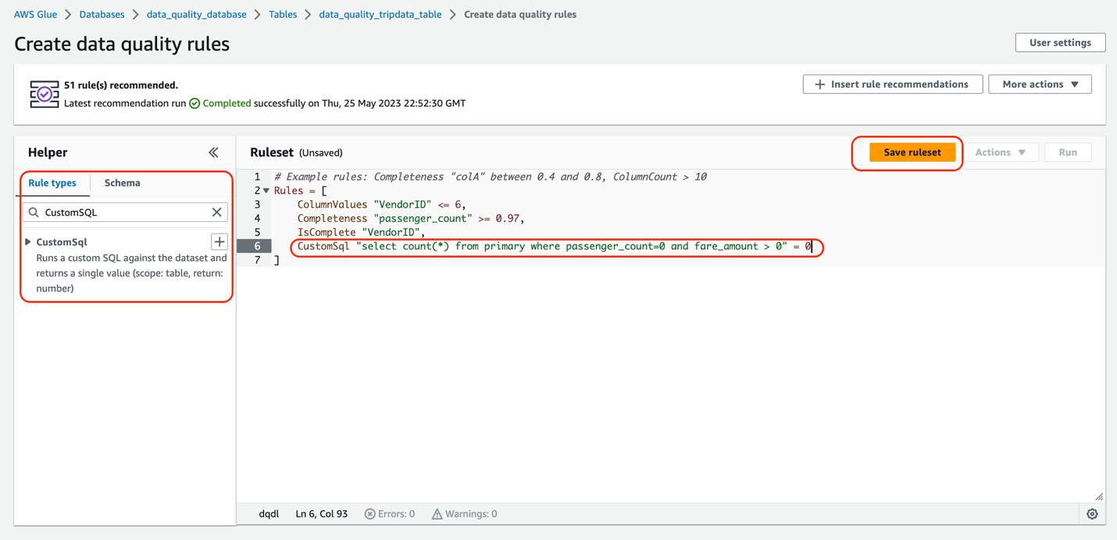
Task: Open the More actions dropdown
Action: pyautogui.click(x=1040, y=84)
